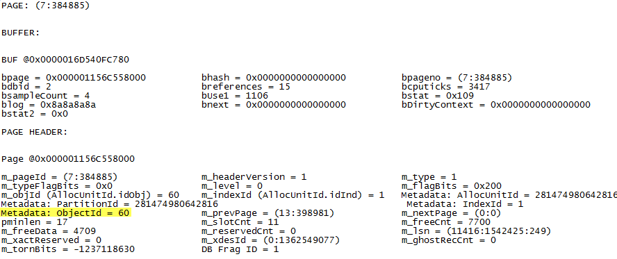Click the highlighted Metadata: ObjectId = 60 line
The height and width of the screenshot is (259, 617).
pyautogui.click(x=65, y=213)
